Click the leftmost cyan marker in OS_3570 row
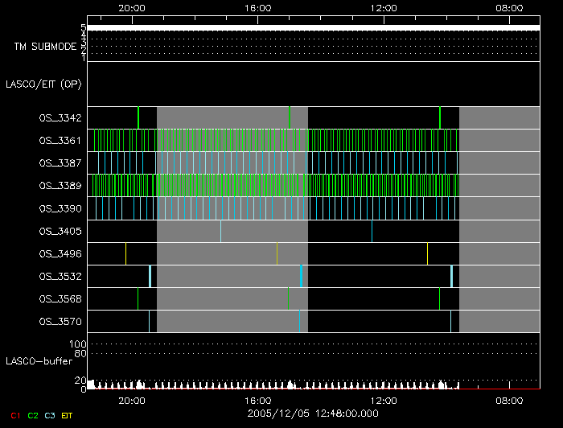This screenshot has width=563, height=428. pos(149,321)
